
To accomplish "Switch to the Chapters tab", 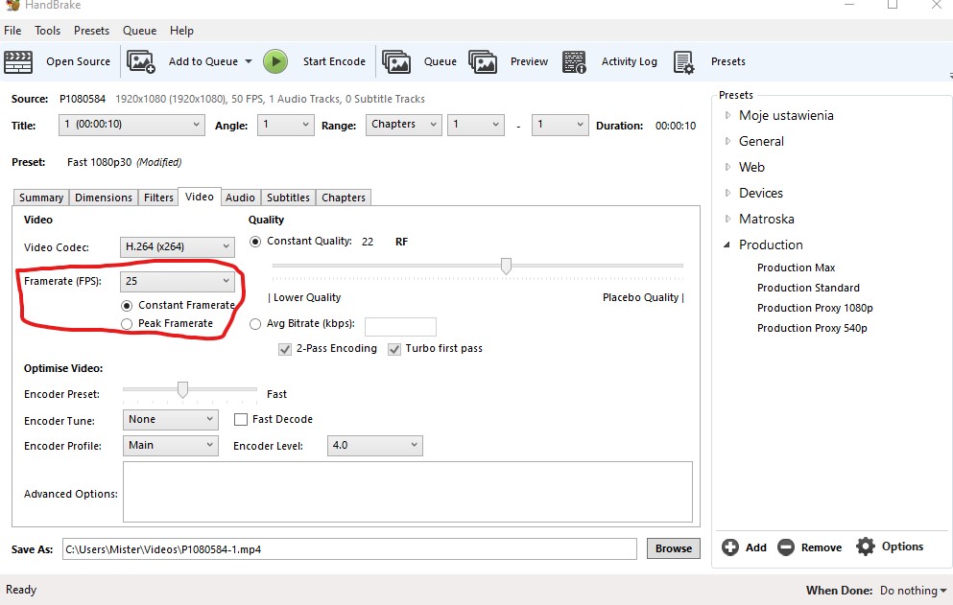I will [x=344, y=198].
